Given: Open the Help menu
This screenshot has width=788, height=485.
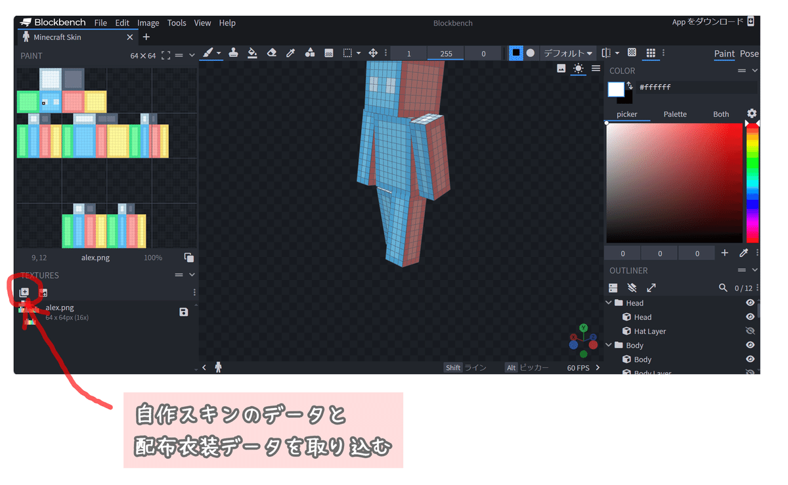Looking at the screenshot, I should click(x=227, y=23).
